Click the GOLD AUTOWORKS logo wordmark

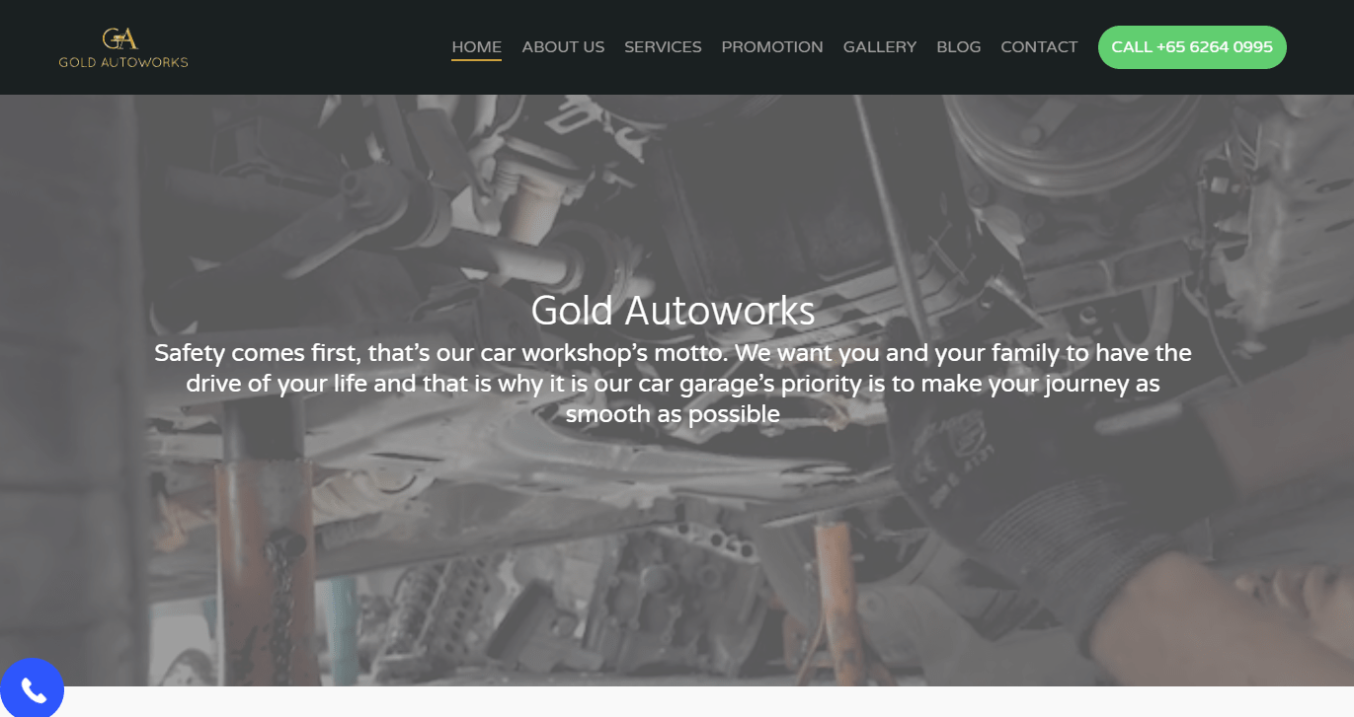(123, 62)
